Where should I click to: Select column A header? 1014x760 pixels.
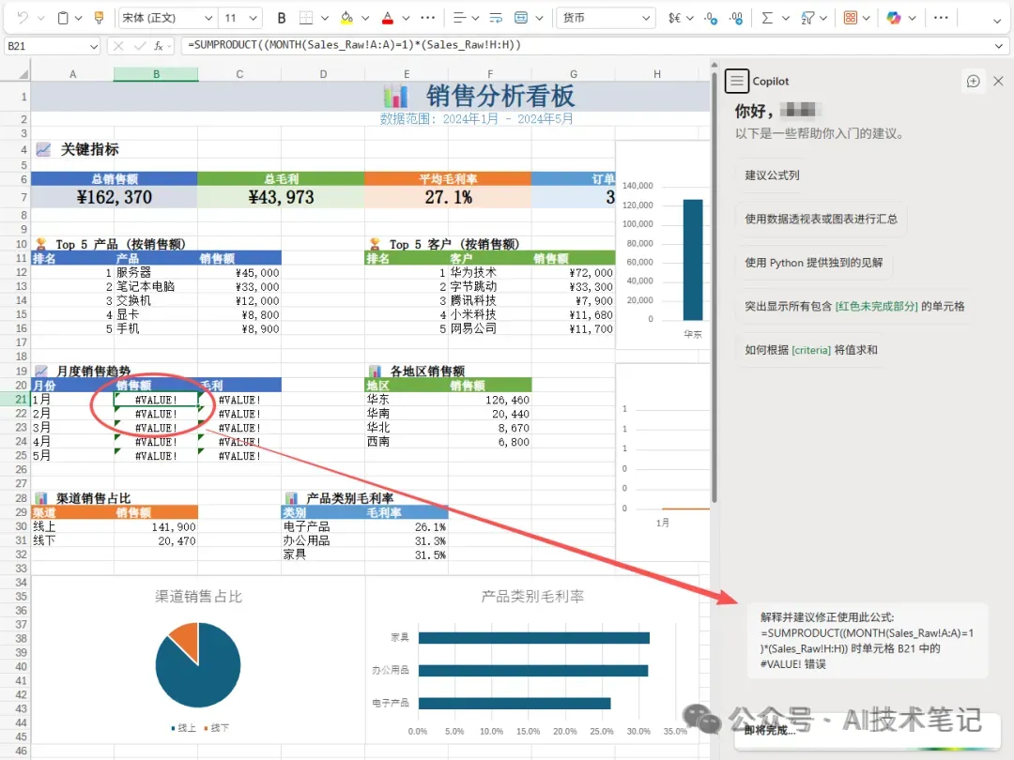[72, 74]
